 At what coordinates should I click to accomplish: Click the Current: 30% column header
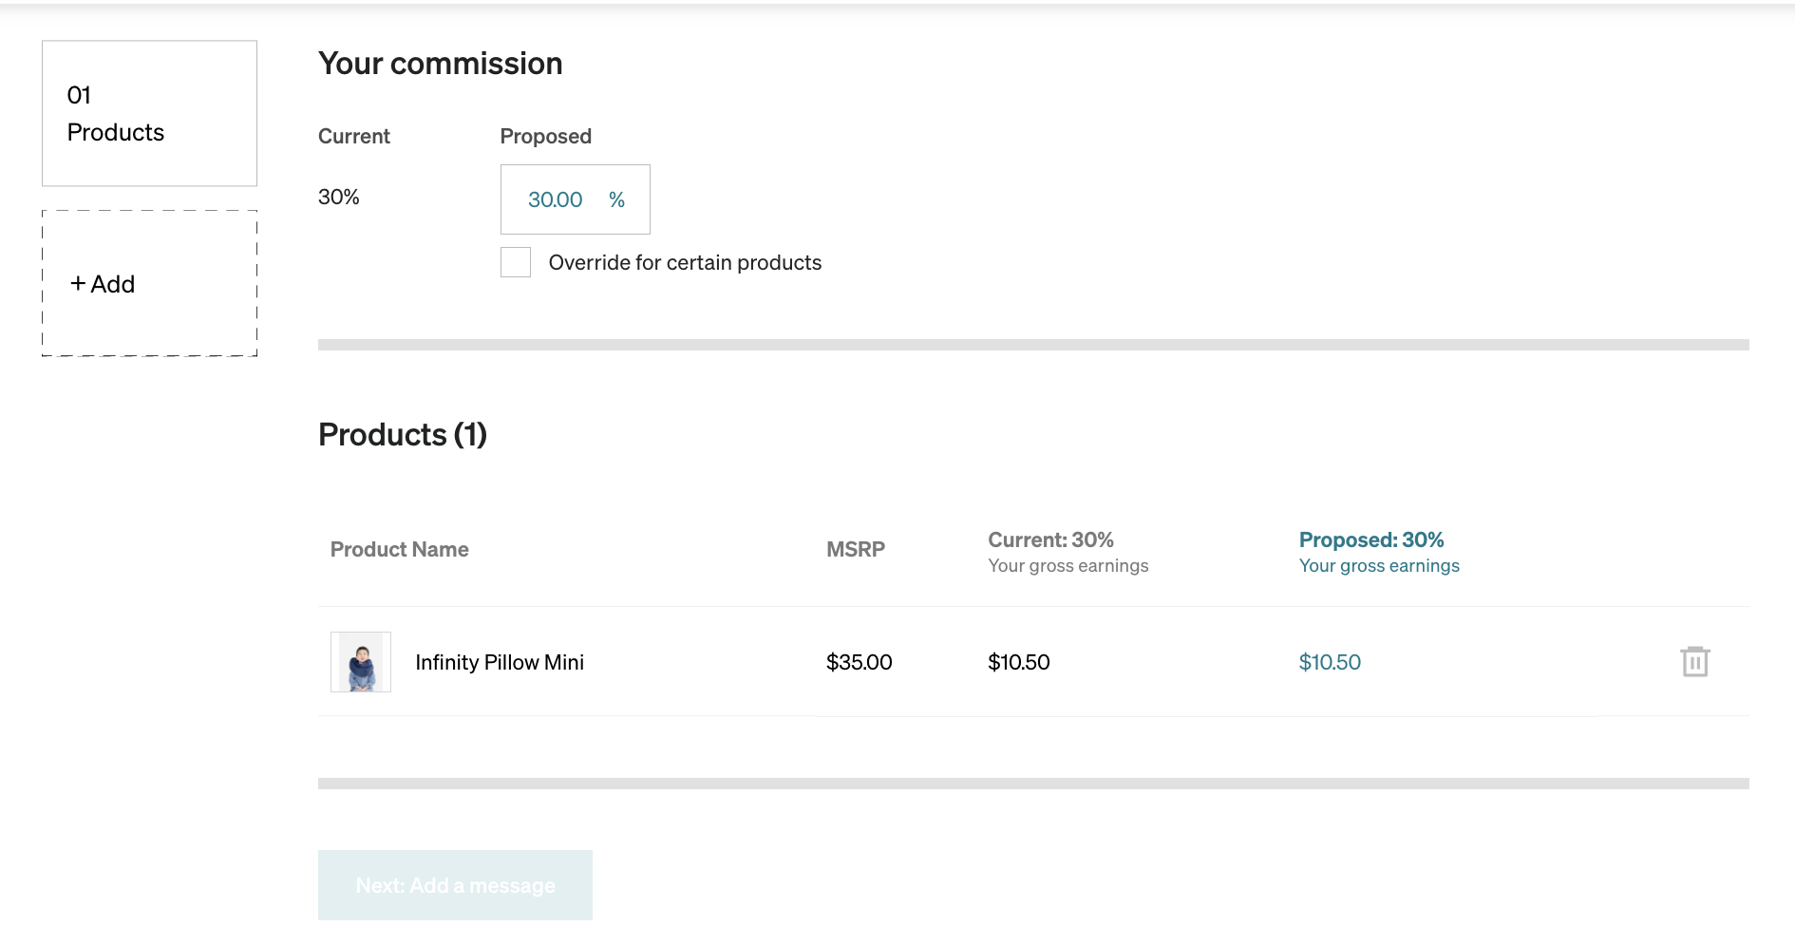coord(1050,539)
